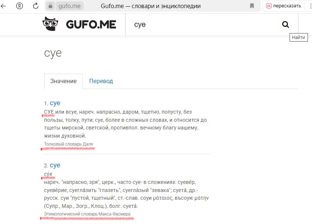This screenshot has height=224, width=312.
Task: Click 'Этимологический словарь Макса Фасмера' source label
Action: [87, 214]
